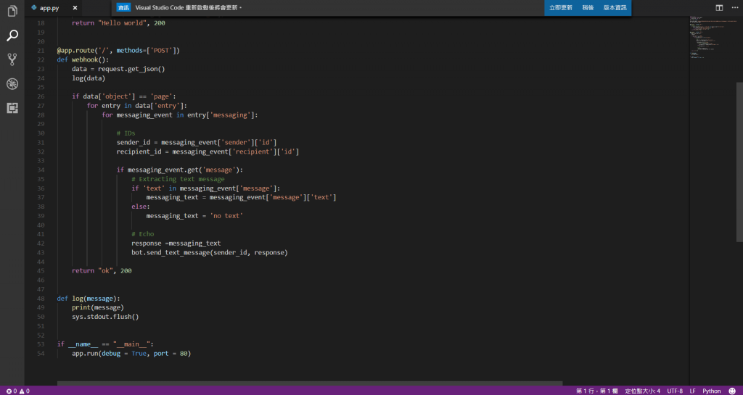The width and height of the screenshot is (743, 395).
Task: Change end-of-line sequence LF
Action: pyautogui.click(x=693, y=391)
